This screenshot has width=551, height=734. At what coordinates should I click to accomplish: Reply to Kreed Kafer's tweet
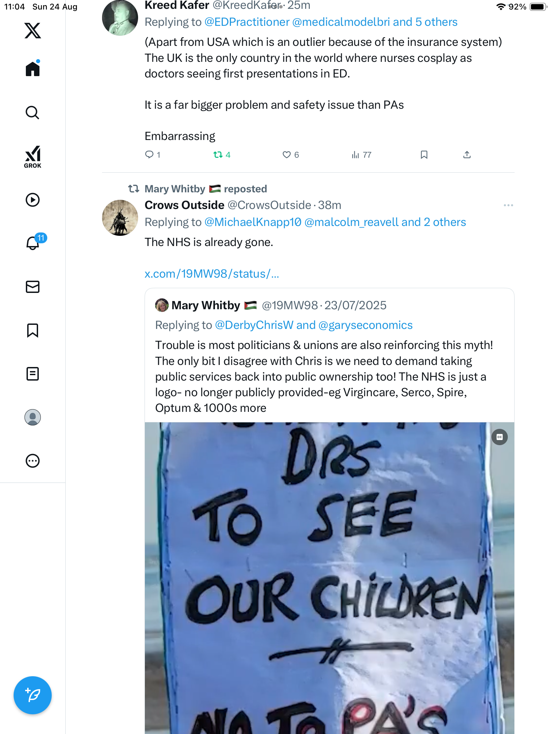(x=149, y=155)
